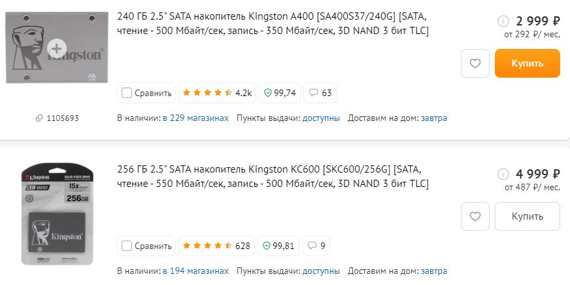Add Kingston KC600 to wishlist (heart icon)

(x=475, y=216)
